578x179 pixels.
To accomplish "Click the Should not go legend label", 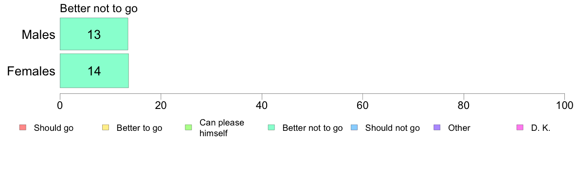I will coord(393,128).
